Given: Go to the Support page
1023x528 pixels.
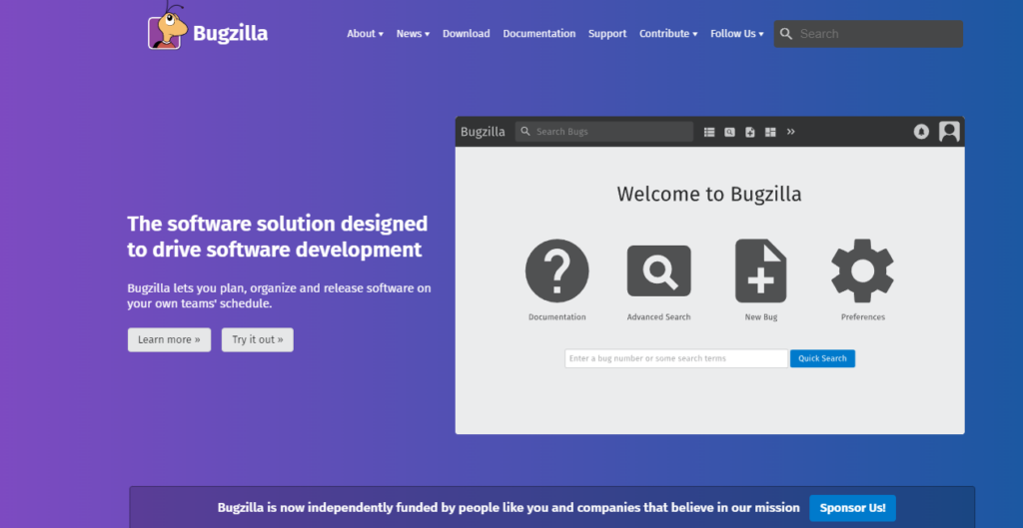Looking at the screenshot, I should pos(607,34).
